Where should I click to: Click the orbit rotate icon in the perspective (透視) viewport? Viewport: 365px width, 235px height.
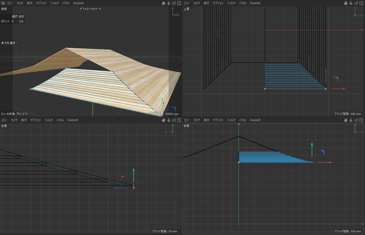(x=174, y=3)
